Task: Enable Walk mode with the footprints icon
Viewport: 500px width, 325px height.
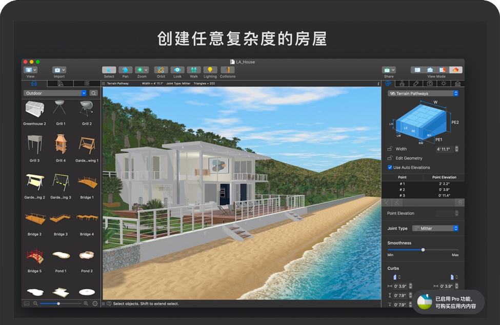Action: coord(193,70)
